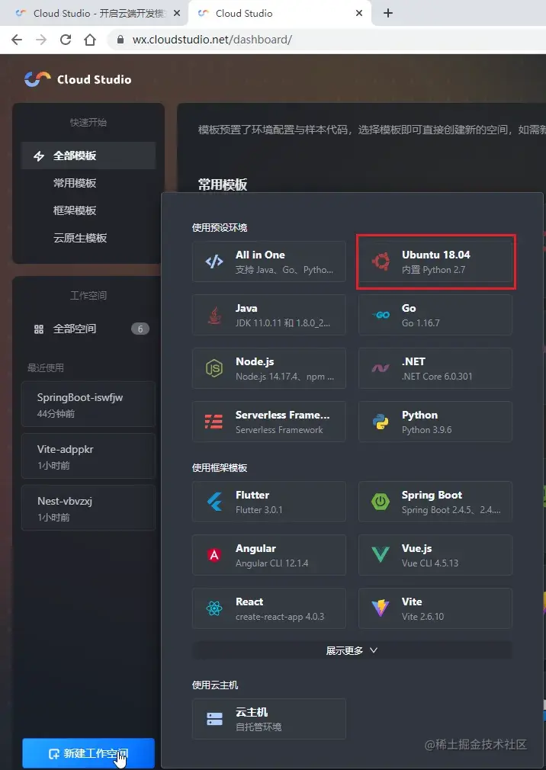The width and height of the screenshot is (546, 770).
Task: Select the Spring Boot template icon
Action: point(381,502)
